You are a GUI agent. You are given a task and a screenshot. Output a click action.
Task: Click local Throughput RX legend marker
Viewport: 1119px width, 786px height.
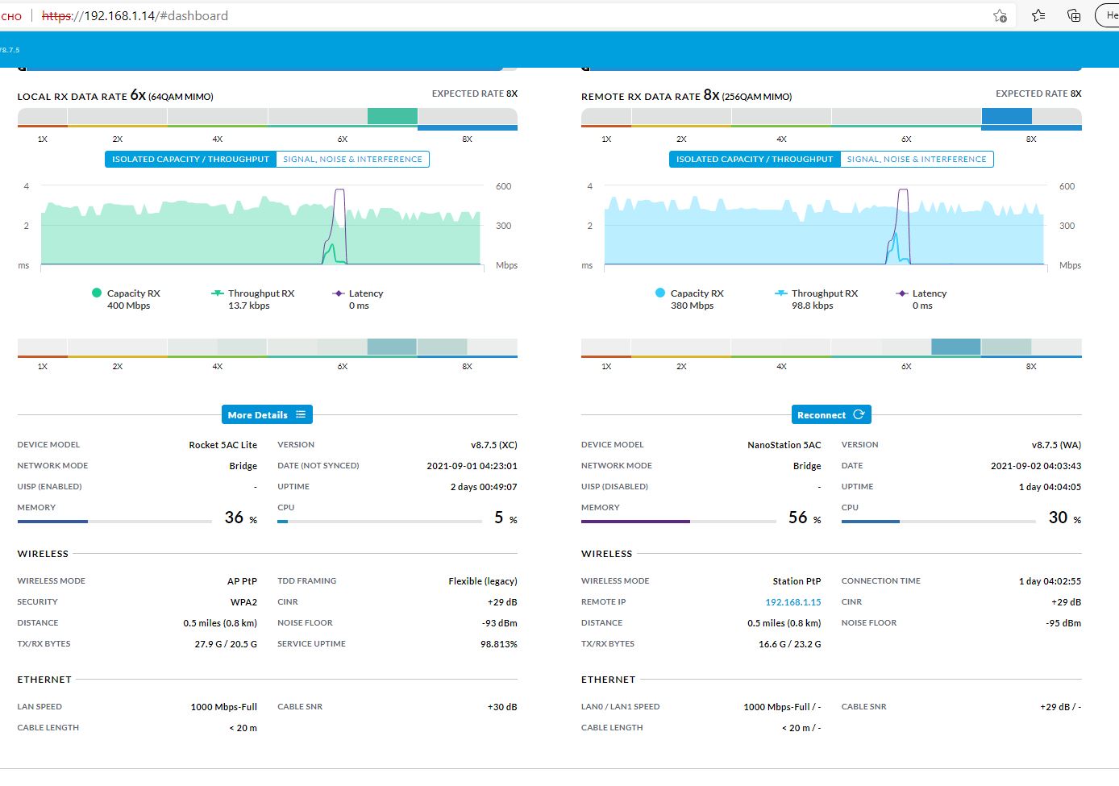point(217,293)
